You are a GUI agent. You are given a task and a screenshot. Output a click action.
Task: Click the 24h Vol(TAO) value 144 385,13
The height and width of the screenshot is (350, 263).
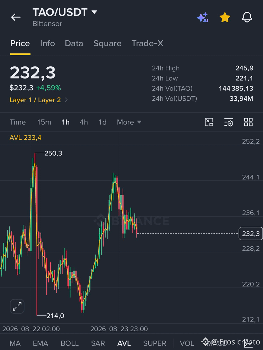click(236, 88)
